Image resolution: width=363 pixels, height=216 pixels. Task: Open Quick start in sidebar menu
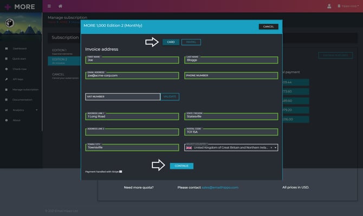19,59
